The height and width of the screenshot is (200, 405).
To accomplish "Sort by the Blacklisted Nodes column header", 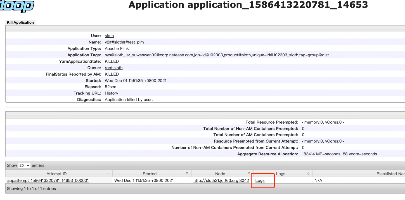I will pos(390,174).
